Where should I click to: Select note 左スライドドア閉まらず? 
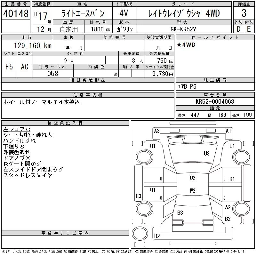(33, 170)
